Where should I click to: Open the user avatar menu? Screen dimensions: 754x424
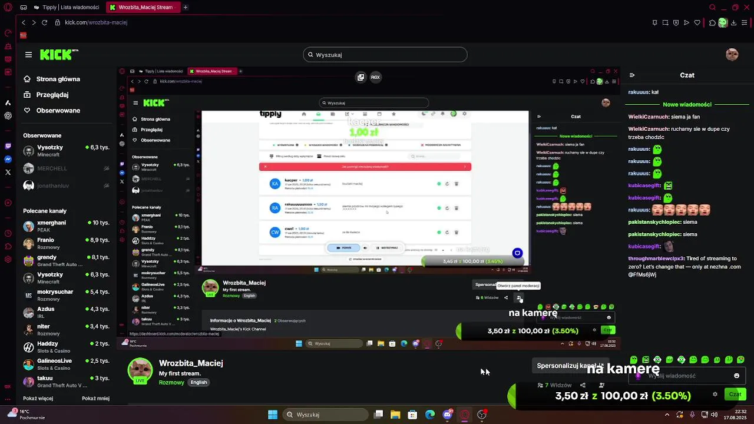(732, 55)
